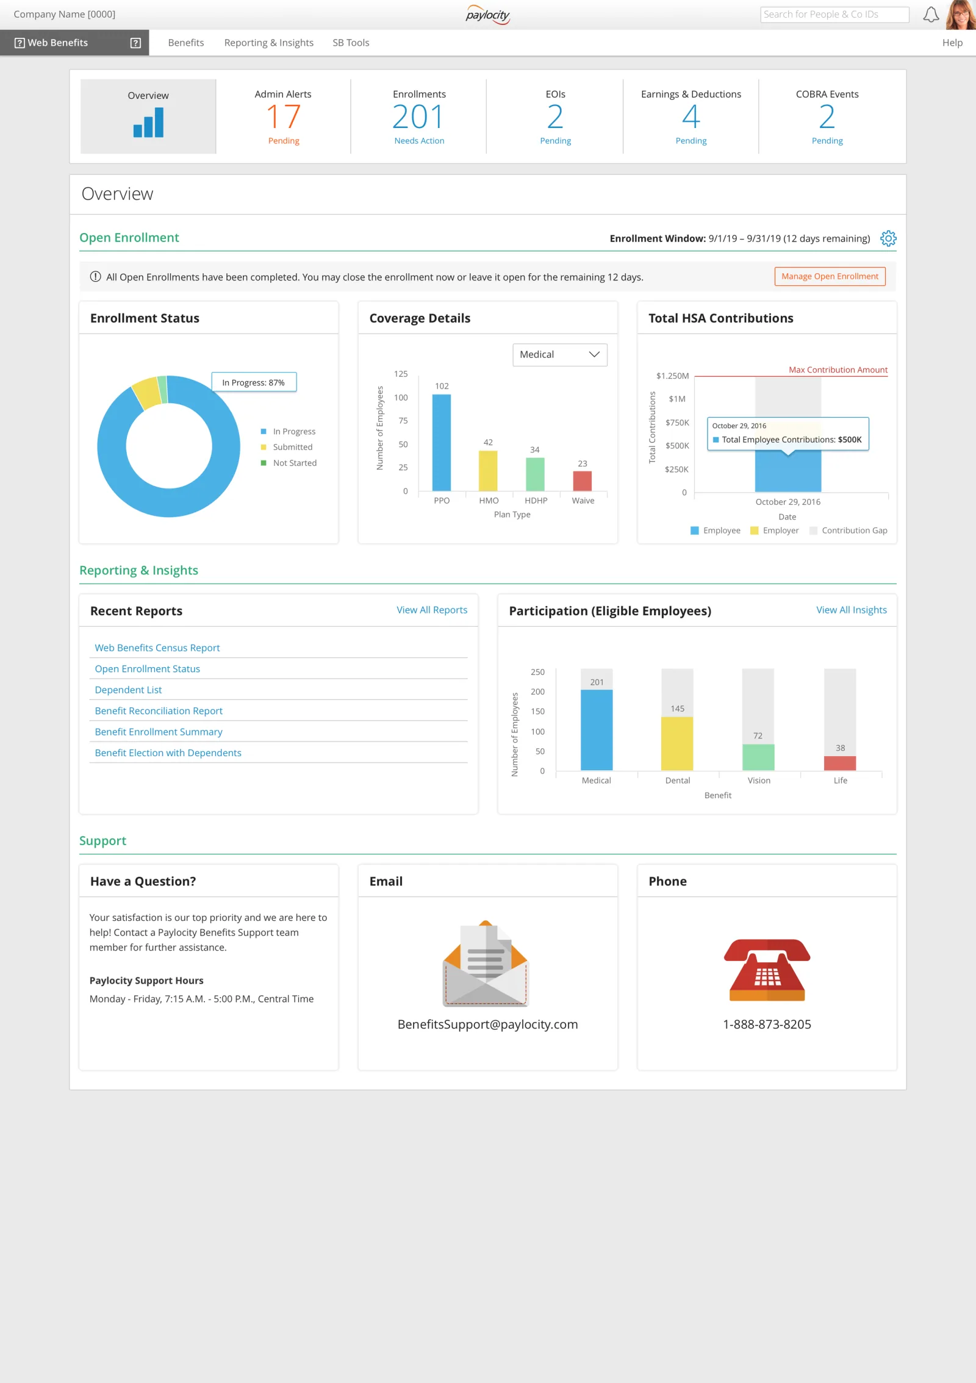This screenshot has height=1383, width=976.
Task: Open the Open Enrollment settings gear
Action: [x=888, y=238]
